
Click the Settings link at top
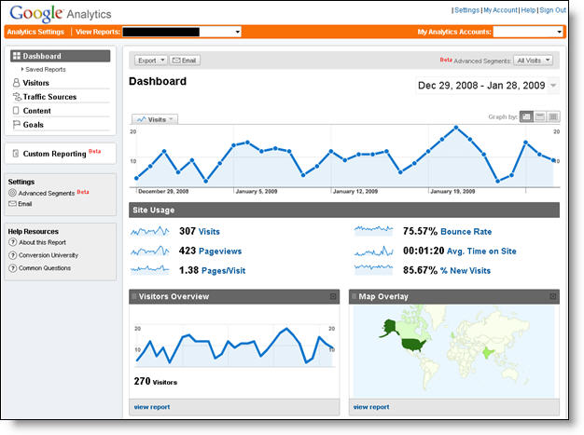[x=466, y=10]
